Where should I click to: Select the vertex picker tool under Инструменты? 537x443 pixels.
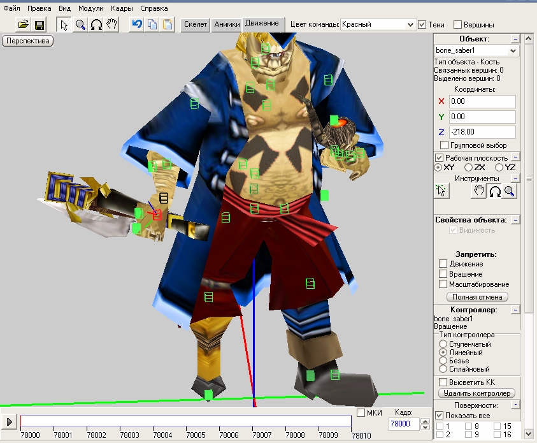443,191
